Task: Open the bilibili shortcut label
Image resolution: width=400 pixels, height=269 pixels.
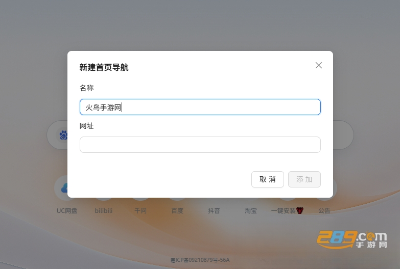Action: tap(104, 211)
